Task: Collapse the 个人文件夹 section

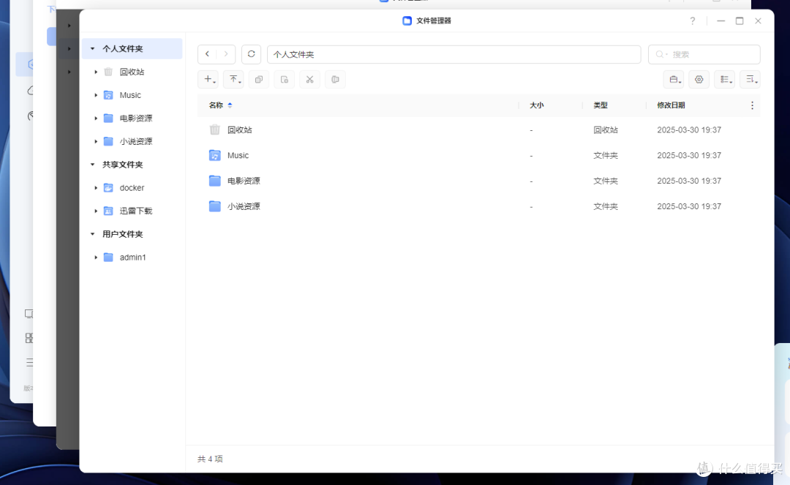Action: (92, 48)
